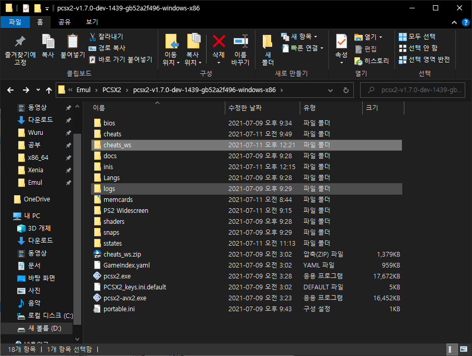This screenshot has height=356, width=472.
Task: Click the search box field
Action: (413, 90)
